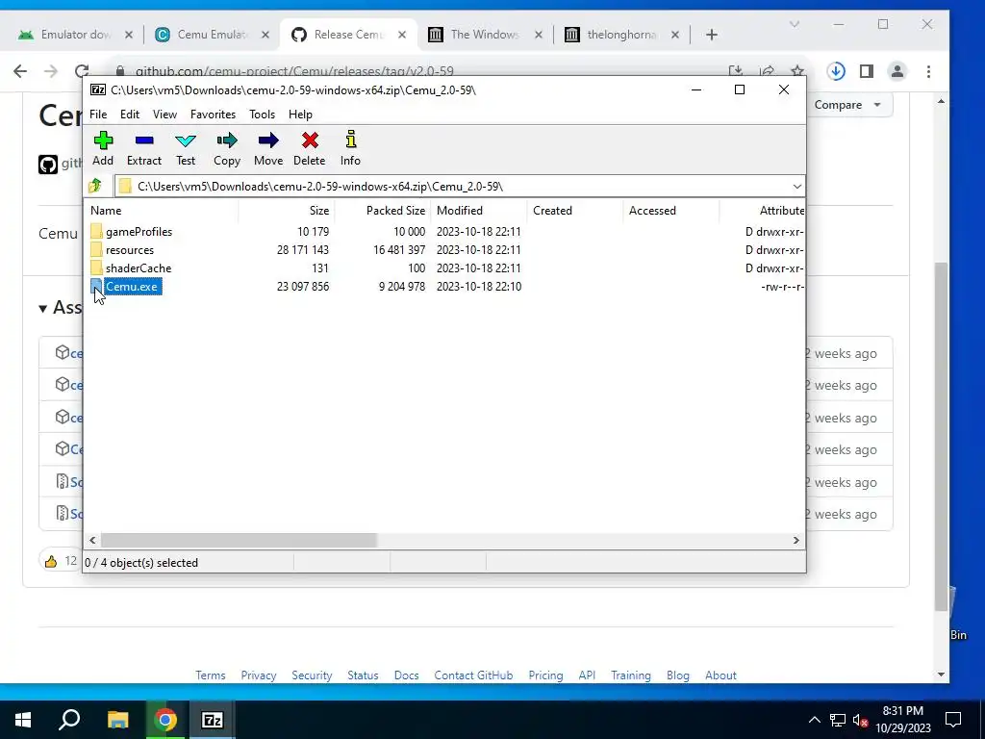
Task: Sort by the Created column header
Action: coord(575,211)
